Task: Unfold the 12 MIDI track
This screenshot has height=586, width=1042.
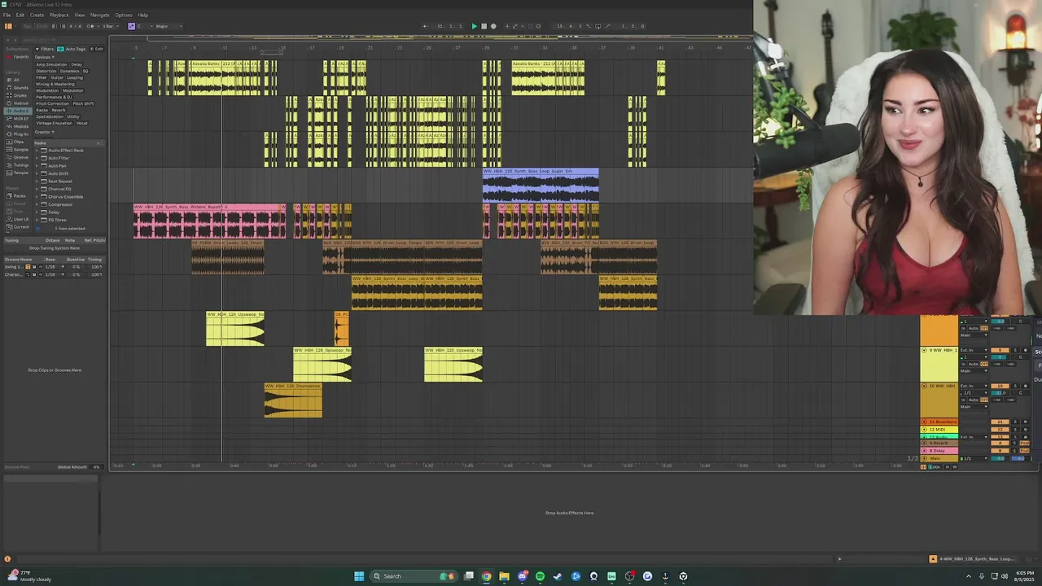Action: click(924, 429)
